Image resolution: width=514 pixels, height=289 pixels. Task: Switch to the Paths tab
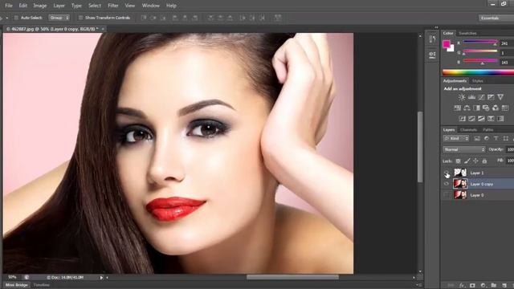click(x=487, y=130)
